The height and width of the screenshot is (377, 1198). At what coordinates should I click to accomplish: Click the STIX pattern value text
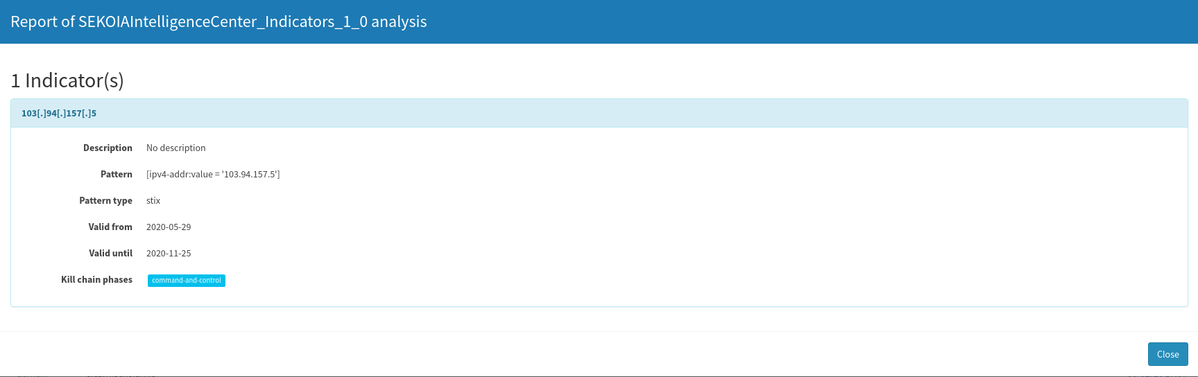coord(213,174)
